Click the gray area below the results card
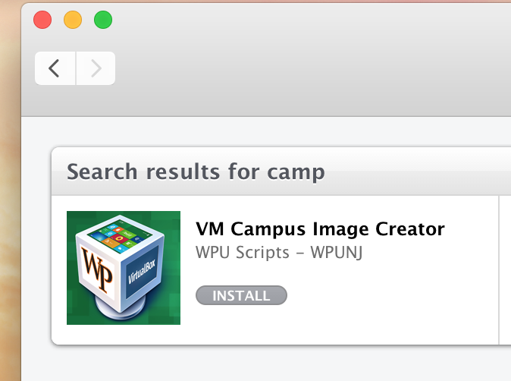Image resolution: width=511 pixels, height=381 pixels. [265, 364]
